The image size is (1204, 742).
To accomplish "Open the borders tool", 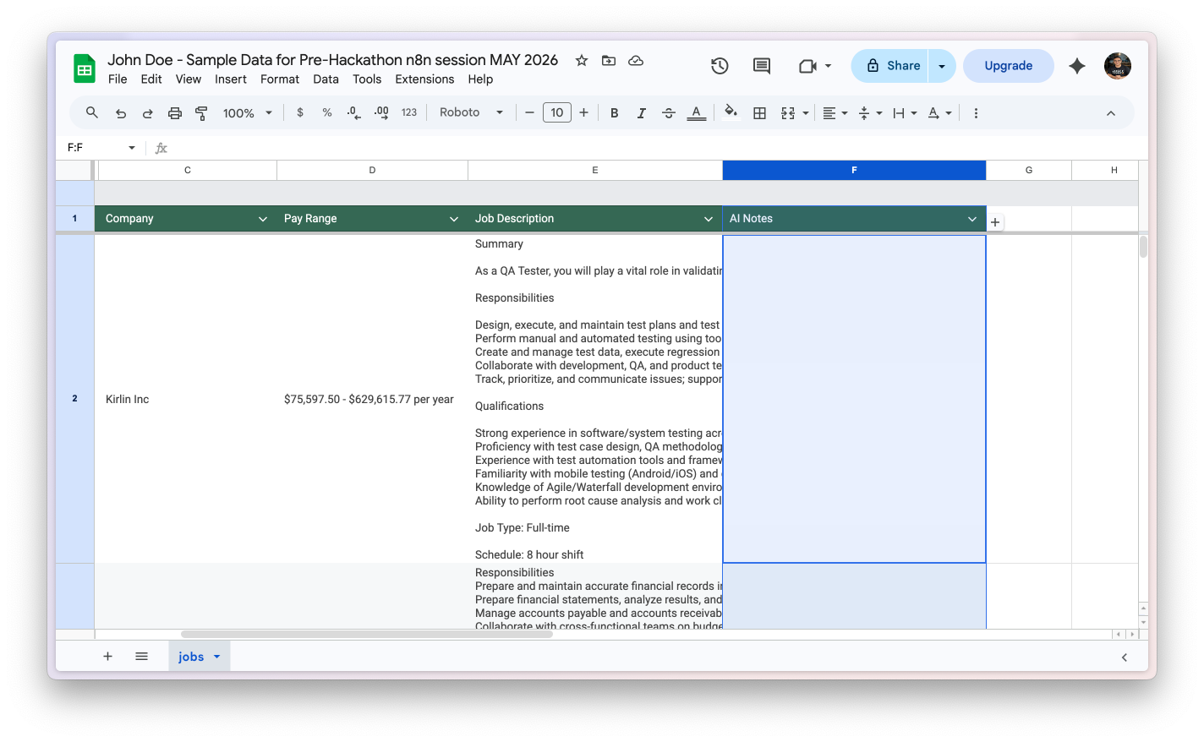I will coord(760,113).
